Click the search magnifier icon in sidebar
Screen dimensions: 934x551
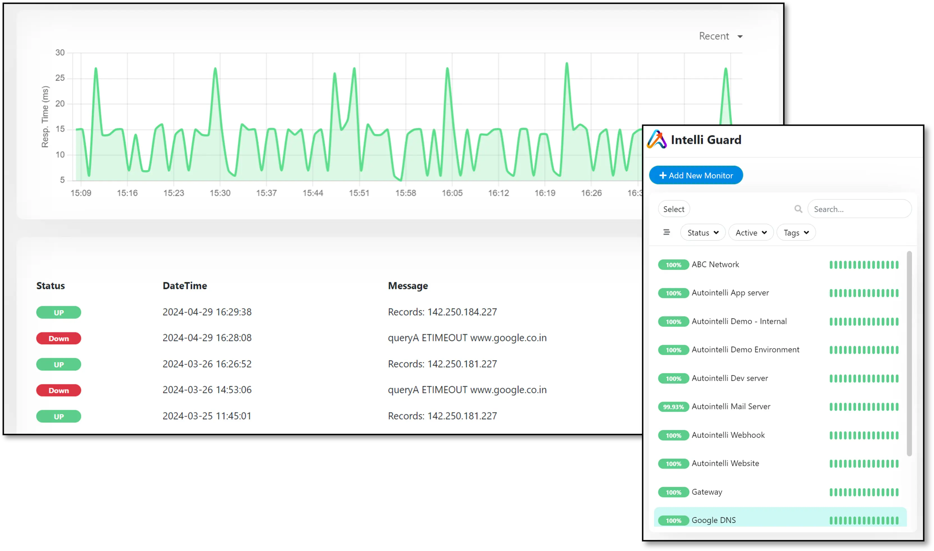[799, 209]
